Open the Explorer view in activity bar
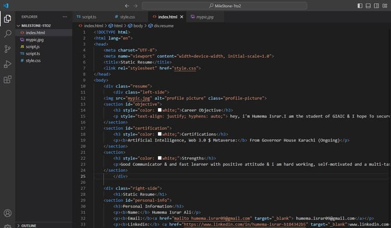Screen dimensions: 391x228 (8, 19)
